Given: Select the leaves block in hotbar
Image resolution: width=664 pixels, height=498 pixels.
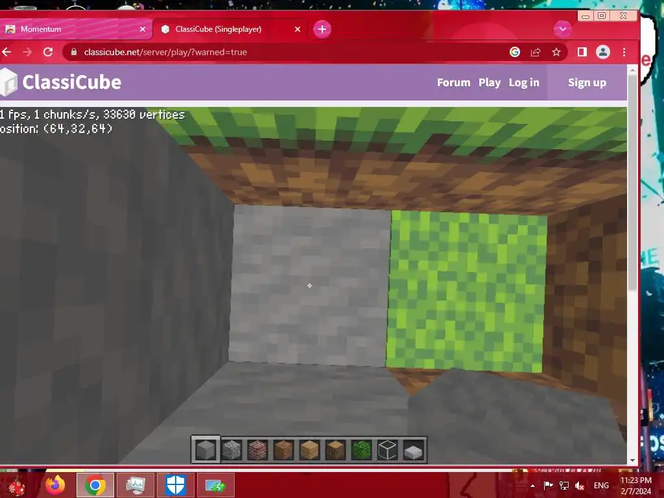Looking at the screenshot, I should [x=361, y=450].
